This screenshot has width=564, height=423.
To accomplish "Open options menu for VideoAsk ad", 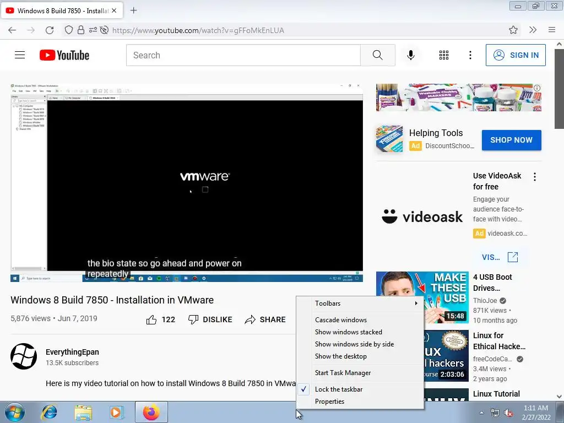I will click(535, 177).
